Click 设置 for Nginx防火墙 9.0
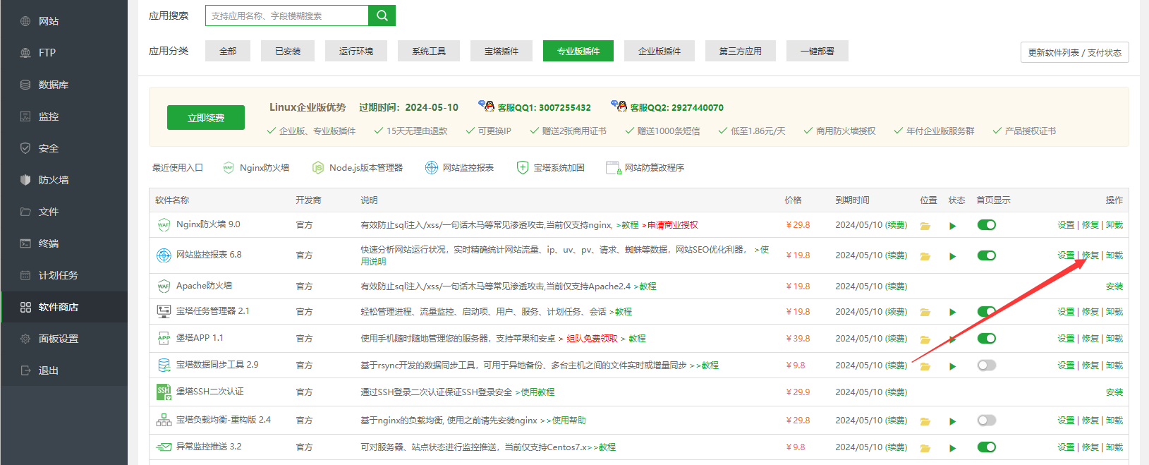Image resolution: width=1149 pixels, height=465 pixels. (x=1066, y=225)
